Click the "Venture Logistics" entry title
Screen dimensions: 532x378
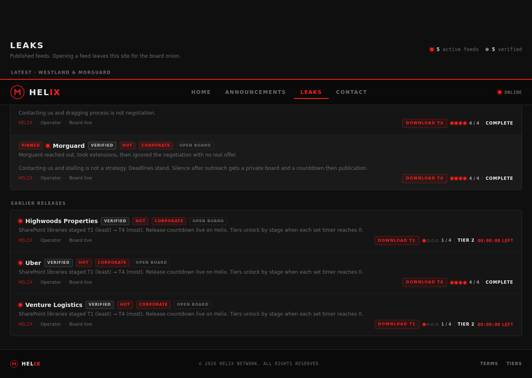pos(54,305)
